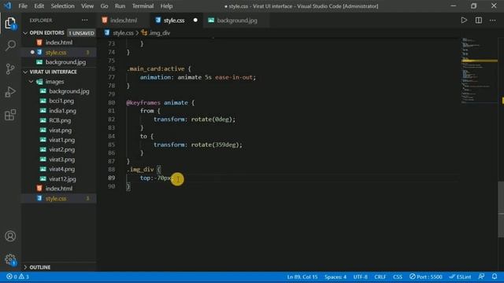Collapse the Open Editors section
The width and height of the screenshot is (504, 283).
25,33
